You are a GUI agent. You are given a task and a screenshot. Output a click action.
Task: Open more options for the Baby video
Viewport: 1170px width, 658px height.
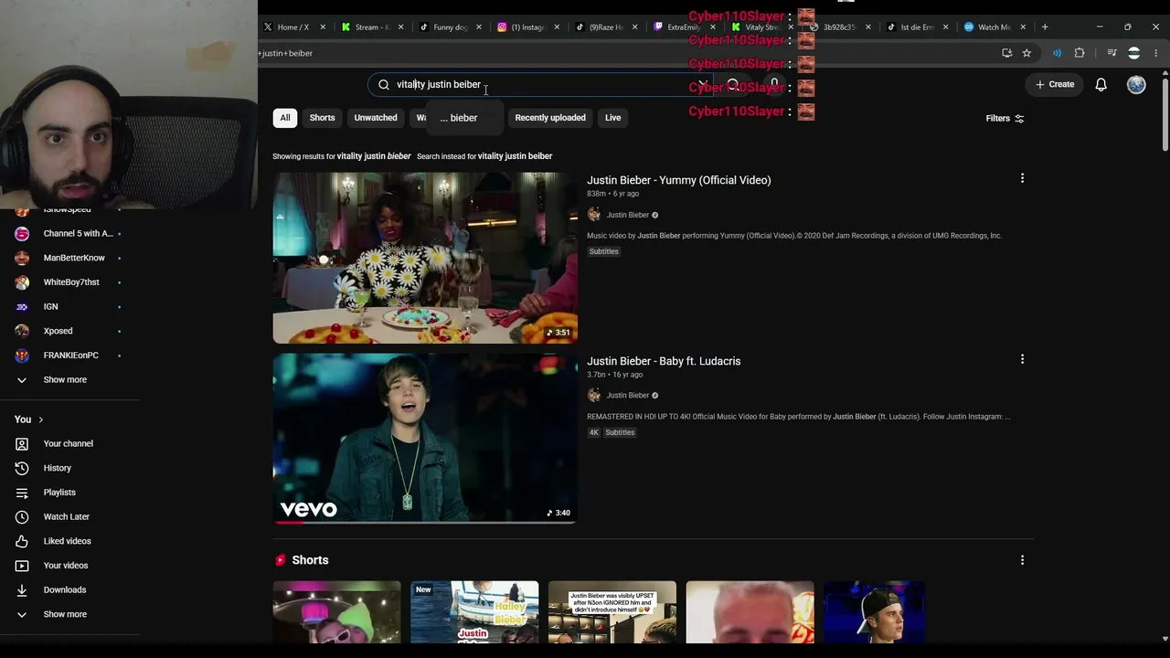pyautogui.click(x=1022, y=360)
